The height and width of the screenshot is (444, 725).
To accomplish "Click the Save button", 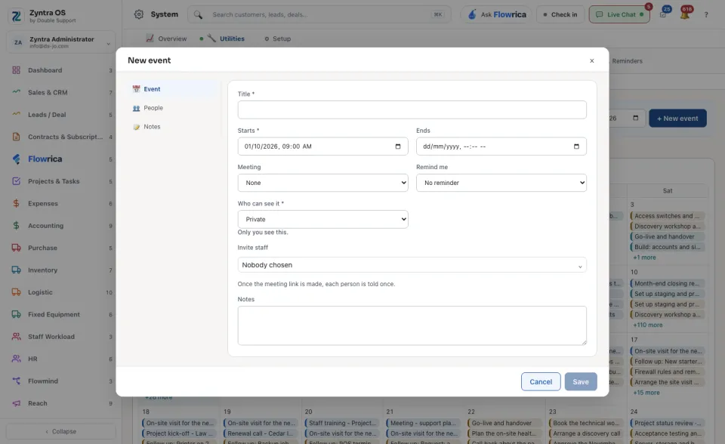I will 581,381.
